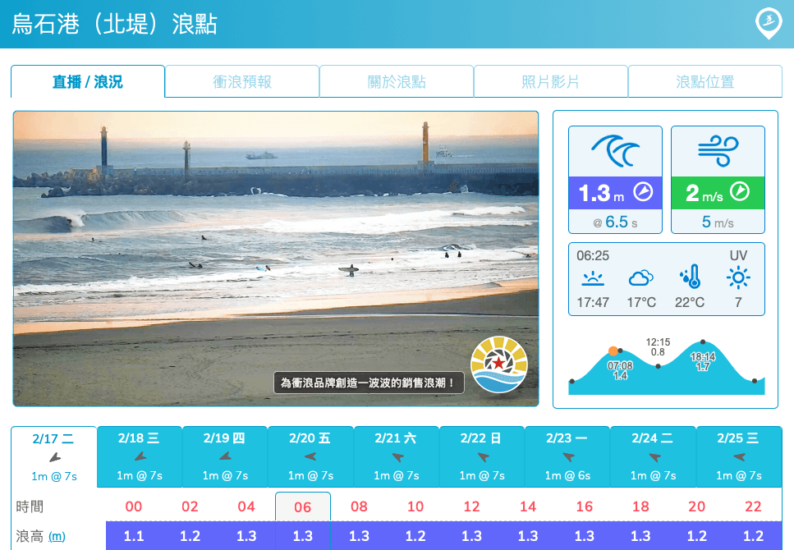This screenshot has width=794, height=550.
Task: Click the (m) wave height unit link
Action: point(57,536)
